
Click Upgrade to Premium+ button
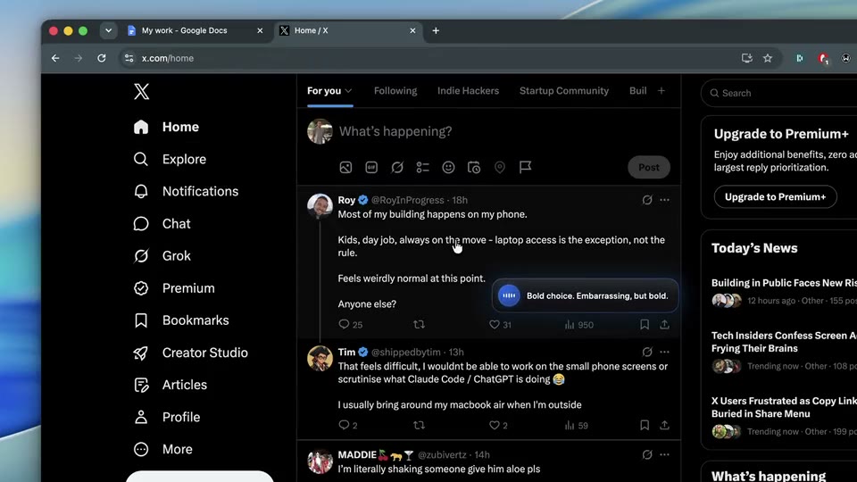(x=775, y=196)
